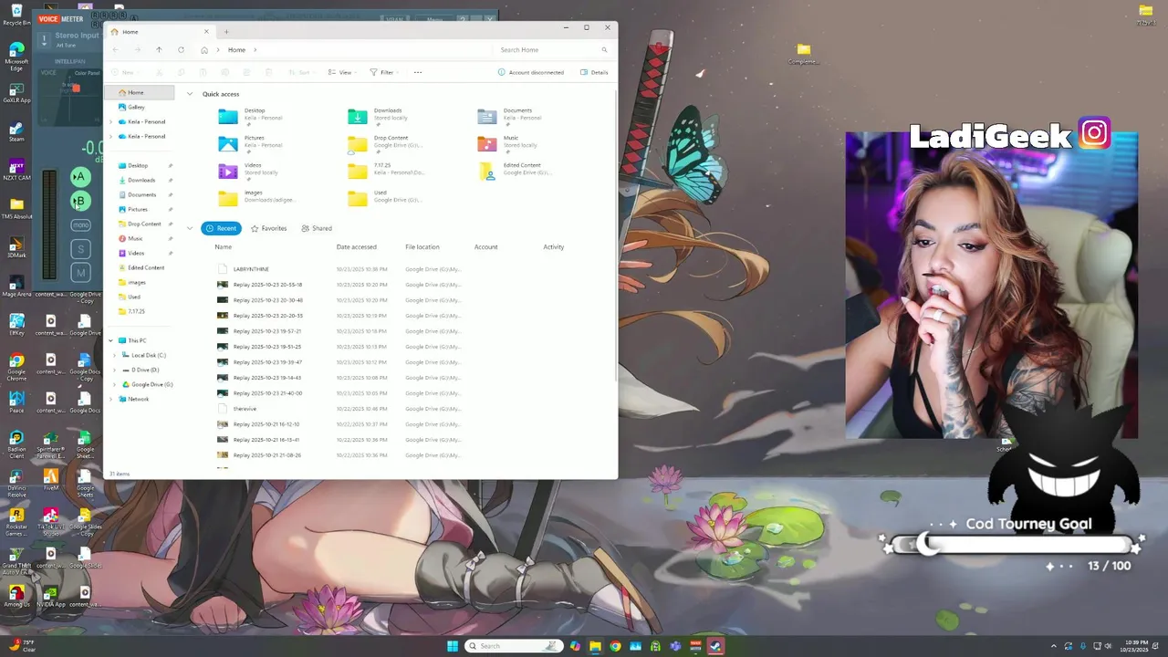Open a new File Explorer tab

tap(226, 32)
